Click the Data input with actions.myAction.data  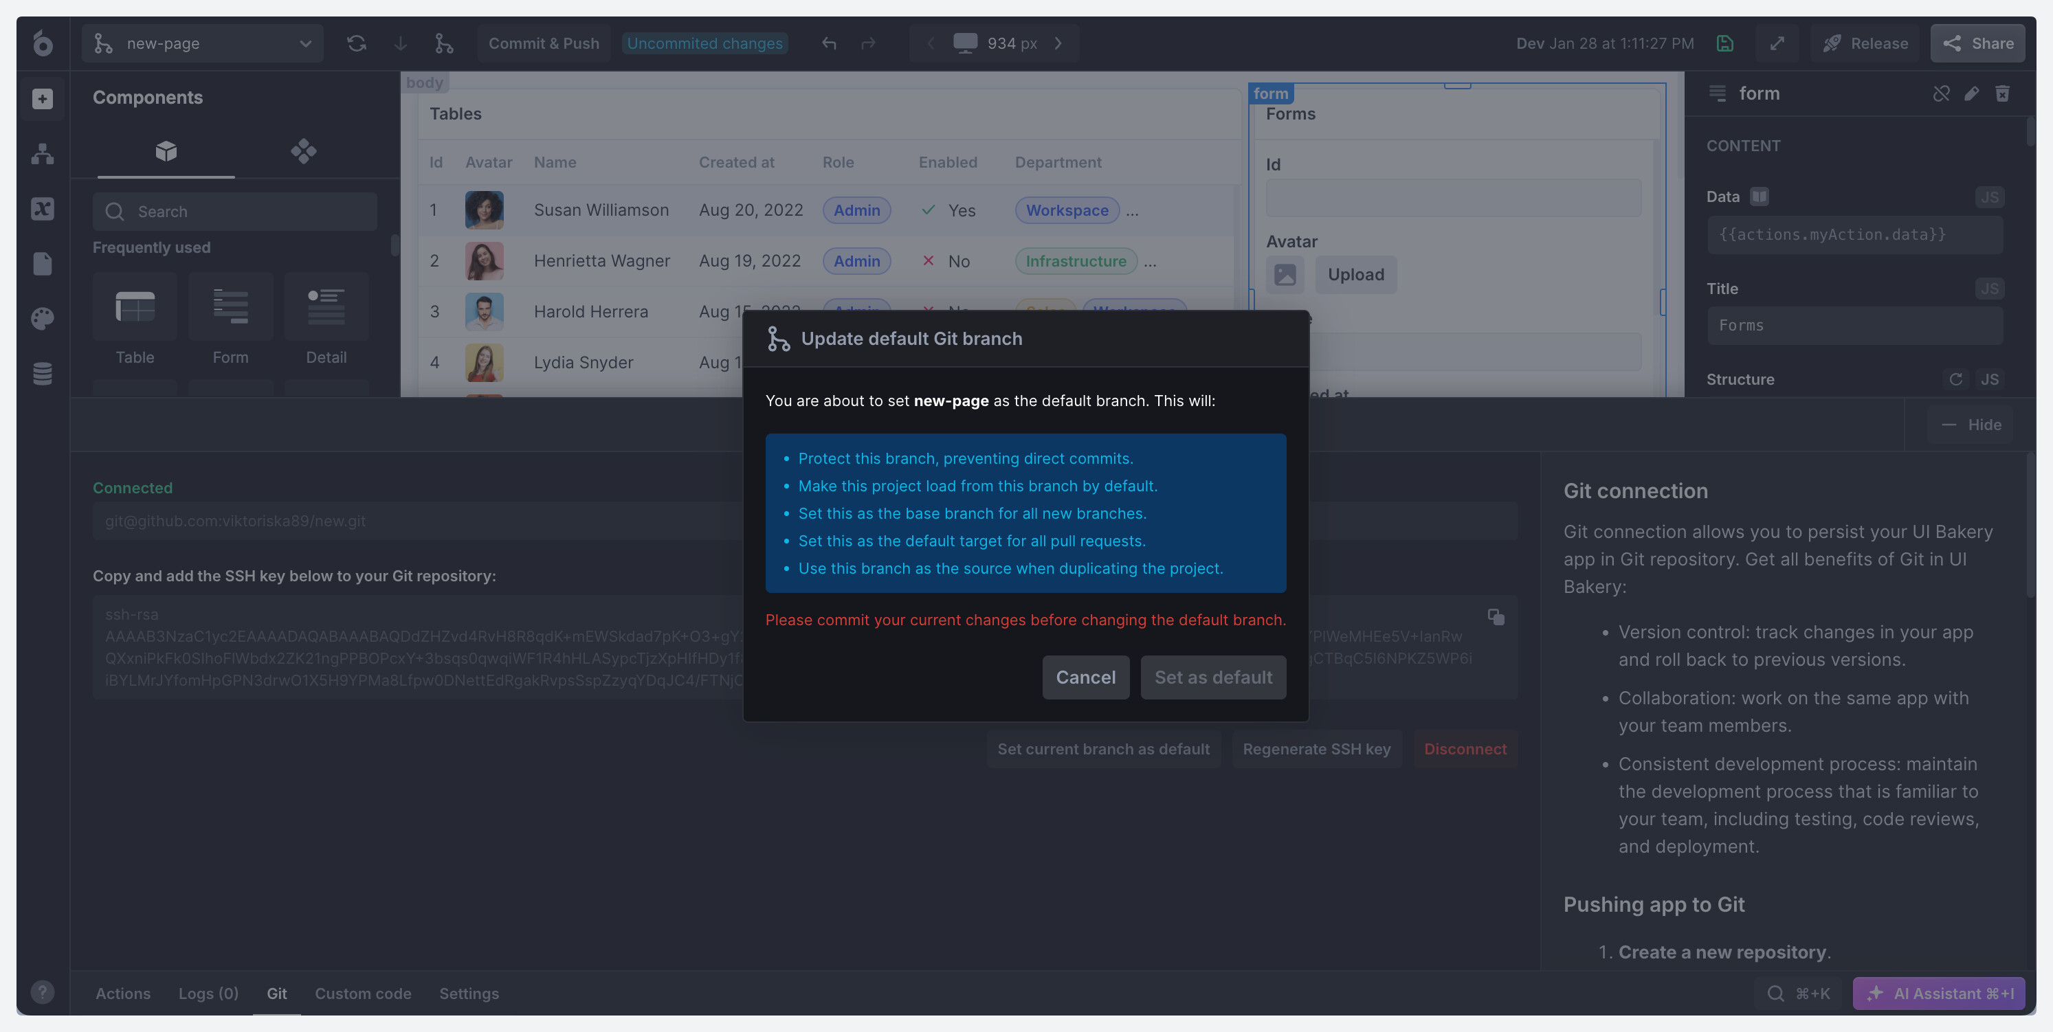tap(1854, 234)
